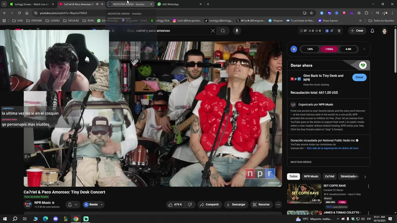Like the video with 679 K likes
The width and height of the screenshot is (397, 223).
175,204
